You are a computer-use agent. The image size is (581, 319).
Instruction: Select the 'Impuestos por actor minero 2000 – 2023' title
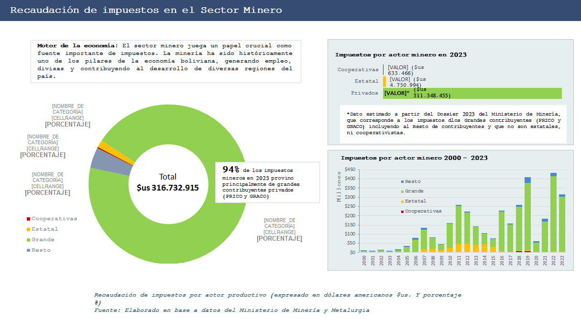click(x=414, y=158)
